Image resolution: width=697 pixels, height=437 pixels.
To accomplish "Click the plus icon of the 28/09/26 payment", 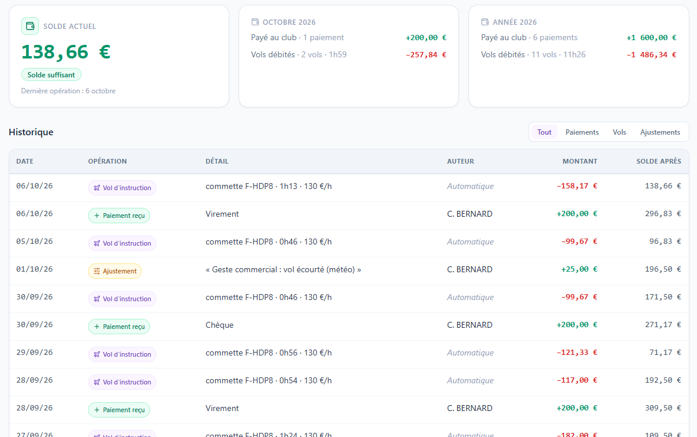I will pos(97,410).
